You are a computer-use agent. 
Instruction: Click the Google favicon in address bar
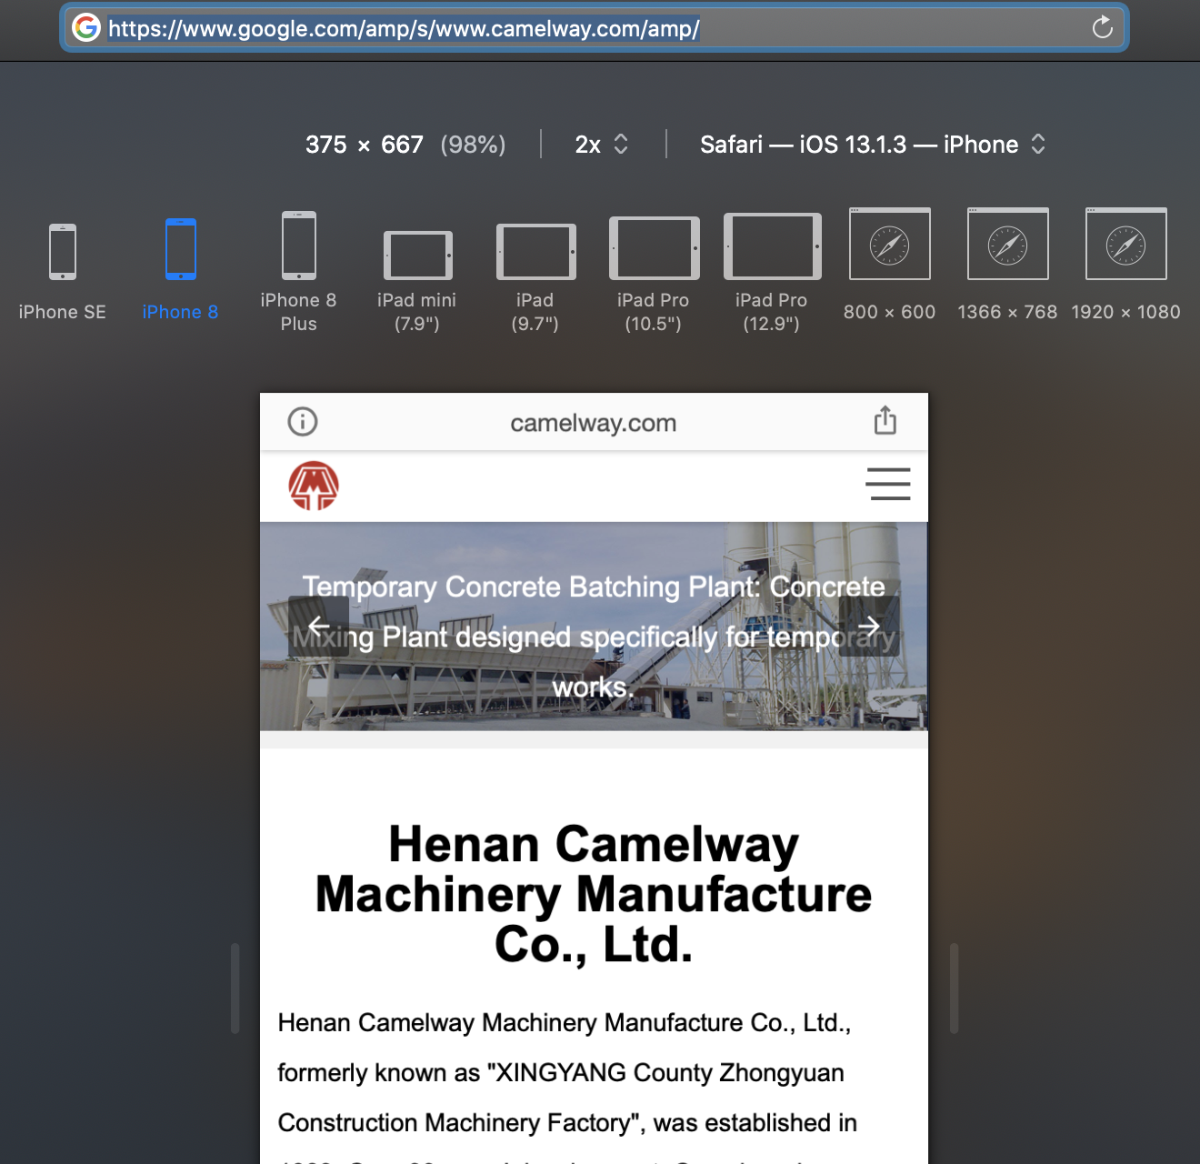(x=86, y=28)
